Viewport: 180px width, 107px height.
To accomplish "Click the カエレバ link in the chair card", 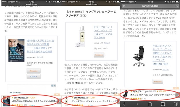I will (166, 70).
